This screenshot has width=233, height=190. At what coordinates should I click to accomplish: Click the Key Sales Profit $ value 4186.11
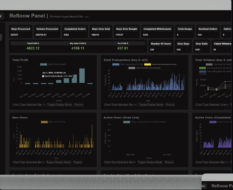click(78, 48)
